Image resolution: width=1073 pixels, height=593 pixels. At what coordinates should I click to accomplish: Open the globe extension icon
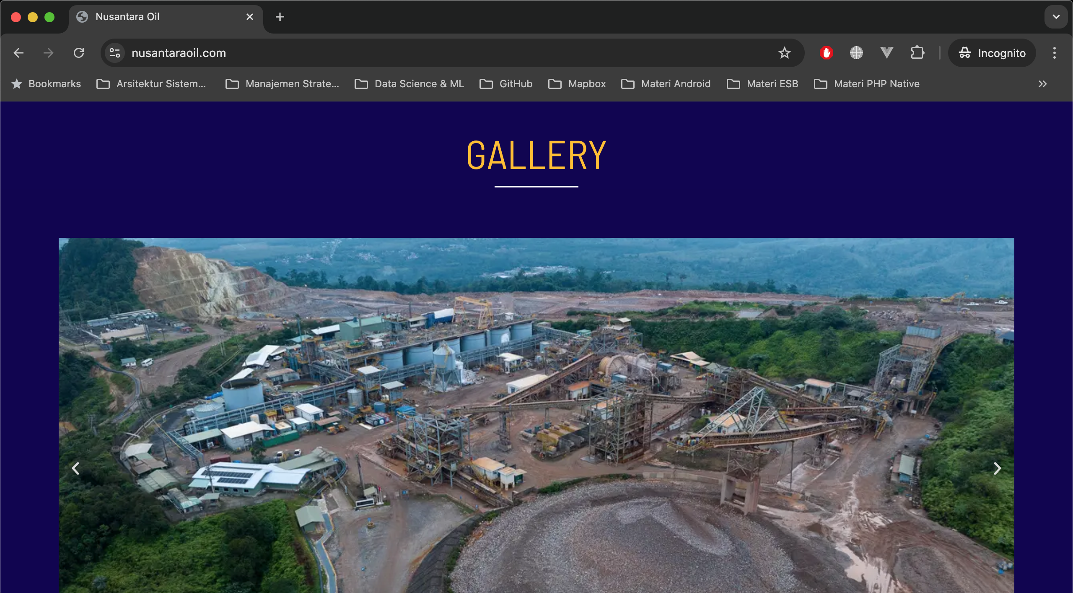856,53
